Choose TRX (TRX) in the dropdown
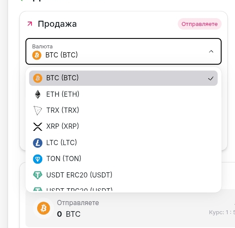Screen dimensions: 235x228 (x=124, y=111)
